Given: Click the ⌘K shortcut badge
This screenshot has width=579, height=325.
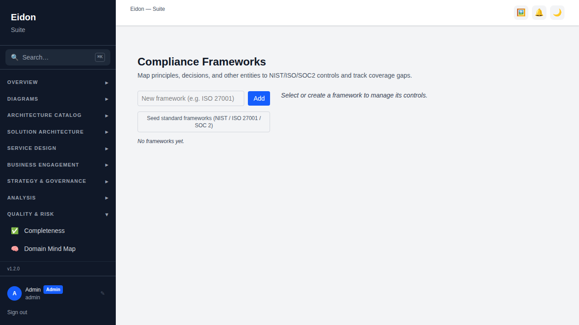Looking at the screenshot, I should pyautogui.click(x=100, y=57).
